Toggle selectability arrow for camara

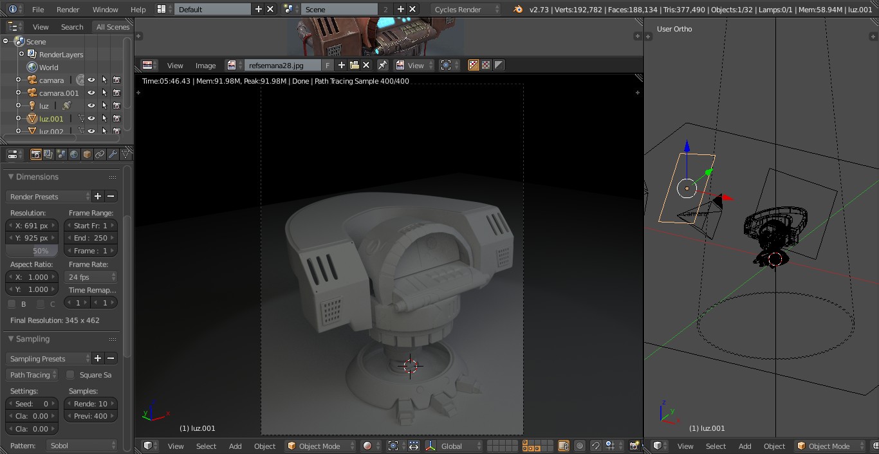104,80
